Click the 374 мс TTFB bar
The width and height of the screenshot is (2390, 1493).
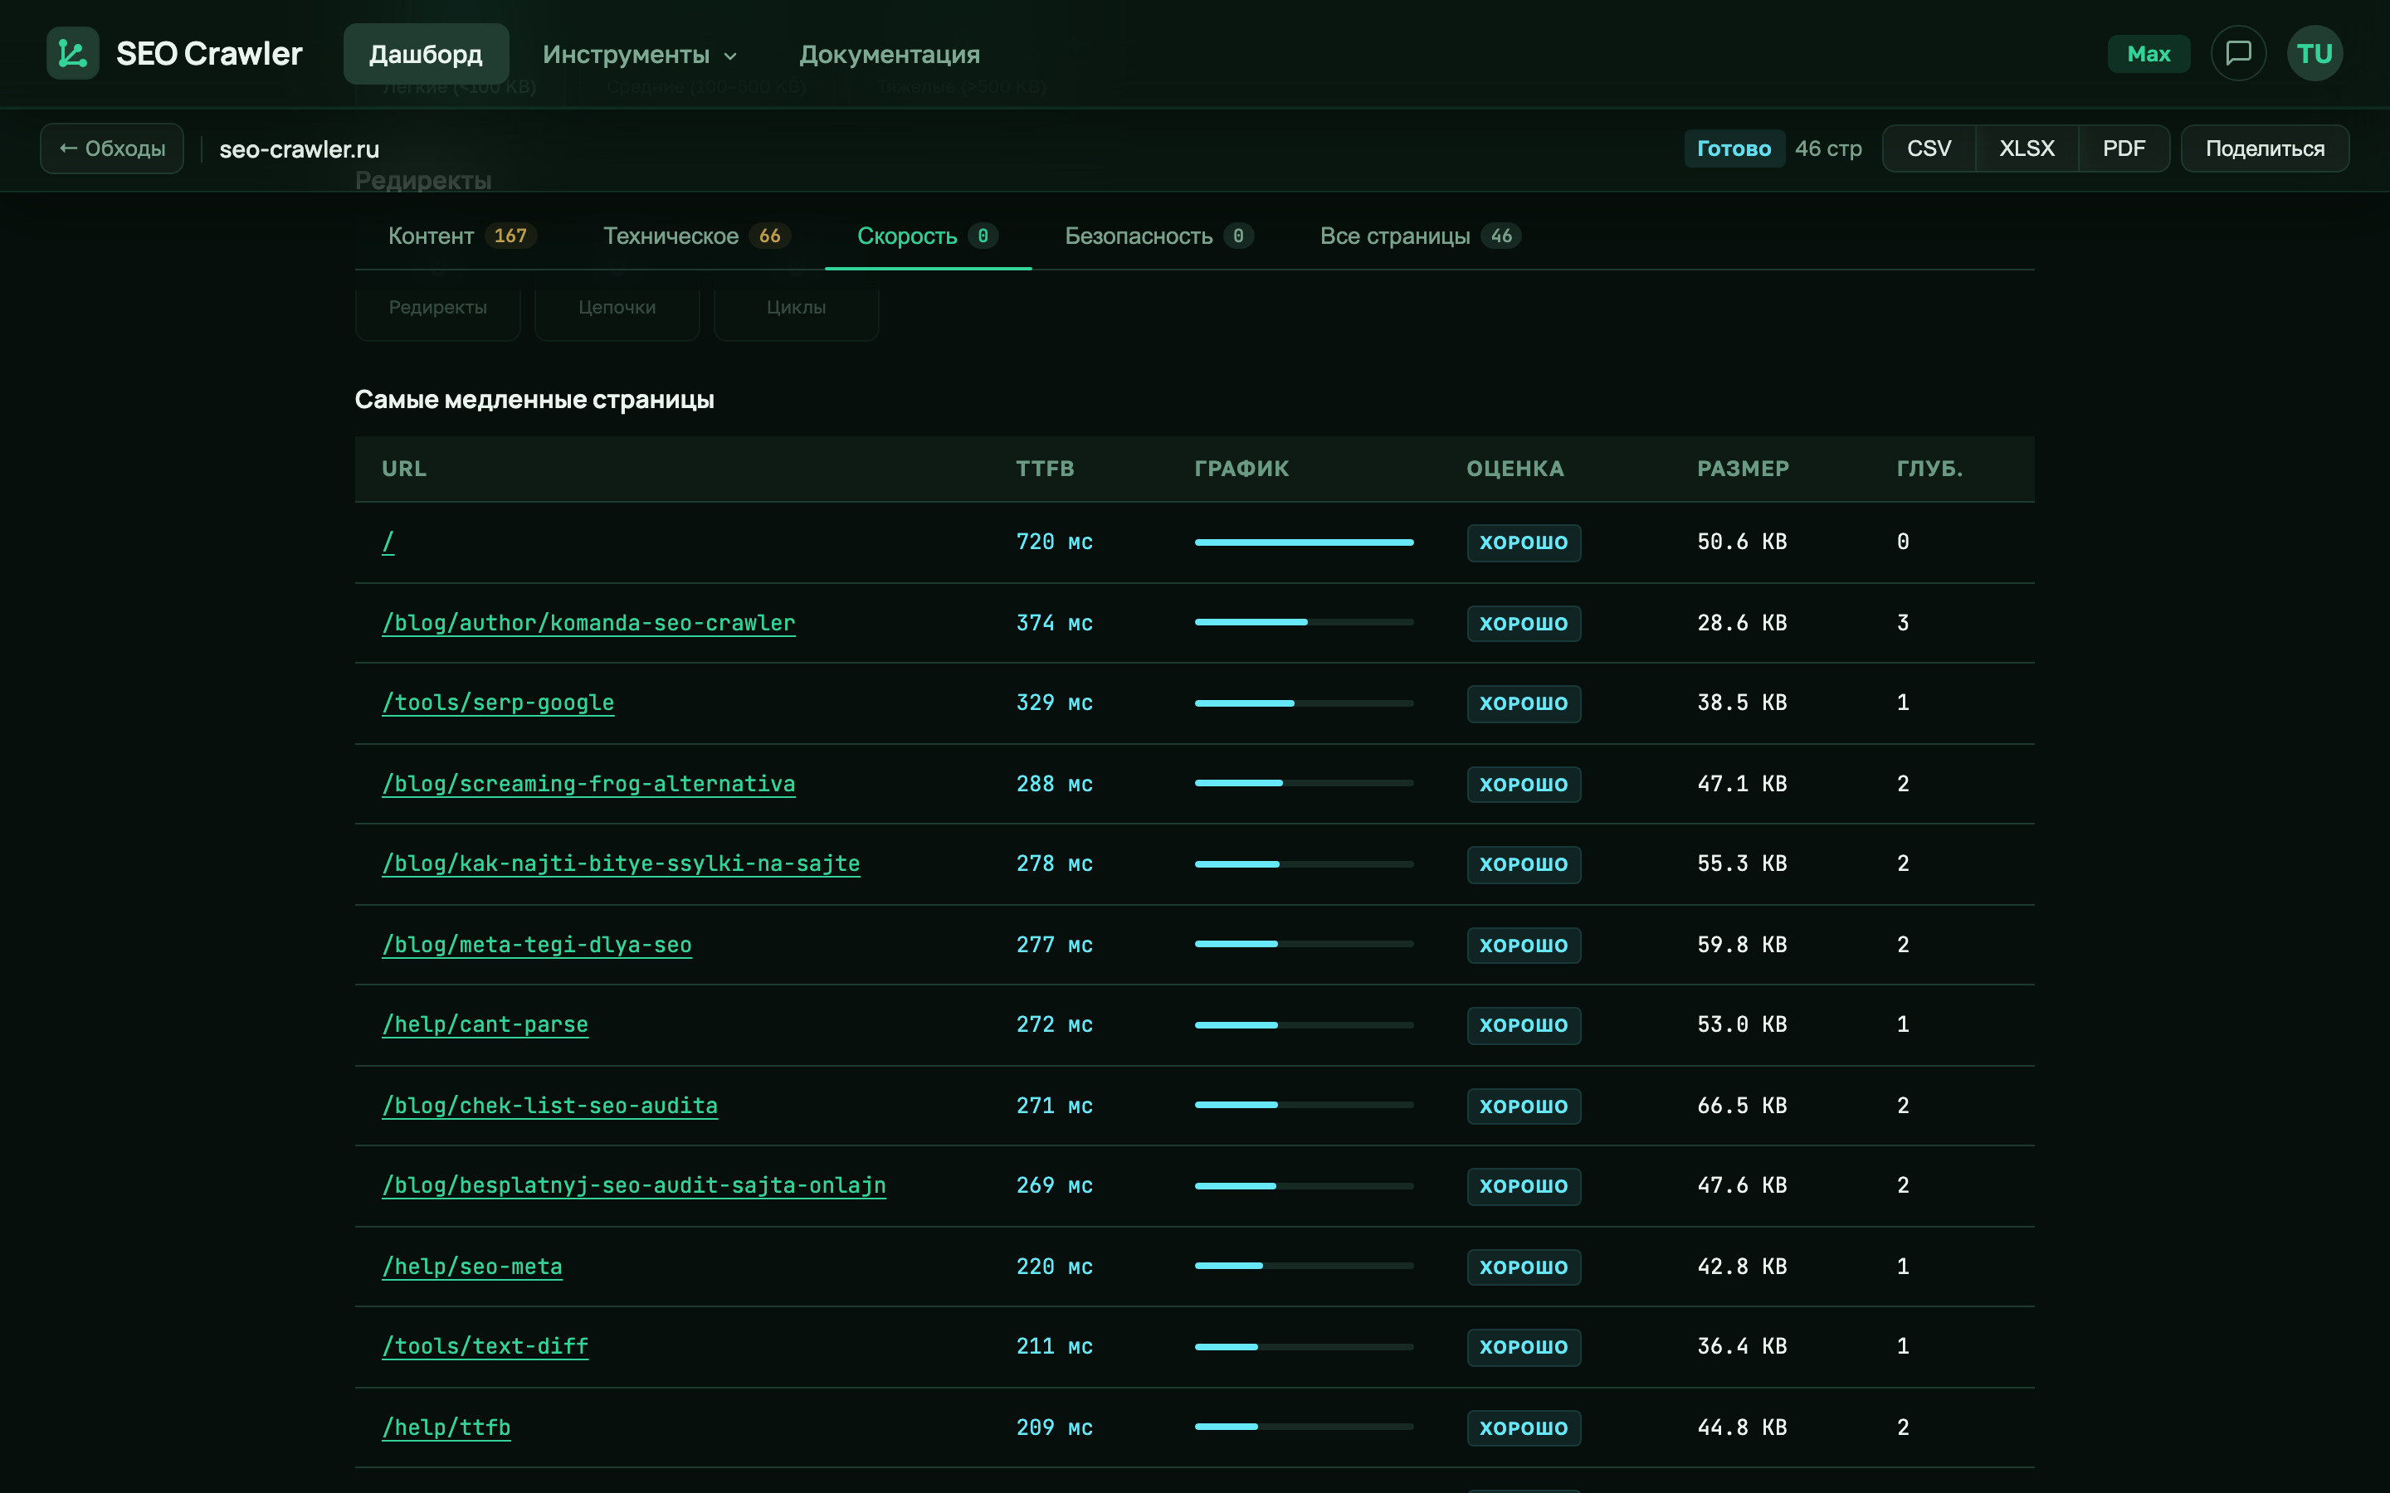[1304, 623]
